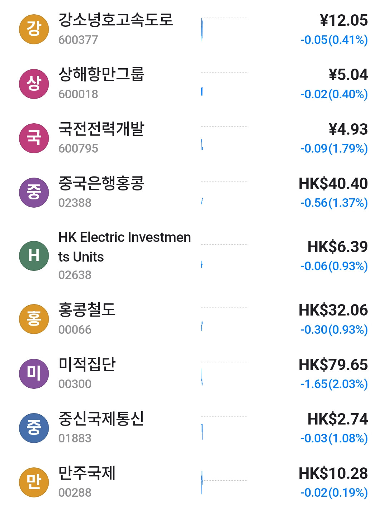Tap the purple 중 icon for 중국은행홍콩

click(34, 193)
